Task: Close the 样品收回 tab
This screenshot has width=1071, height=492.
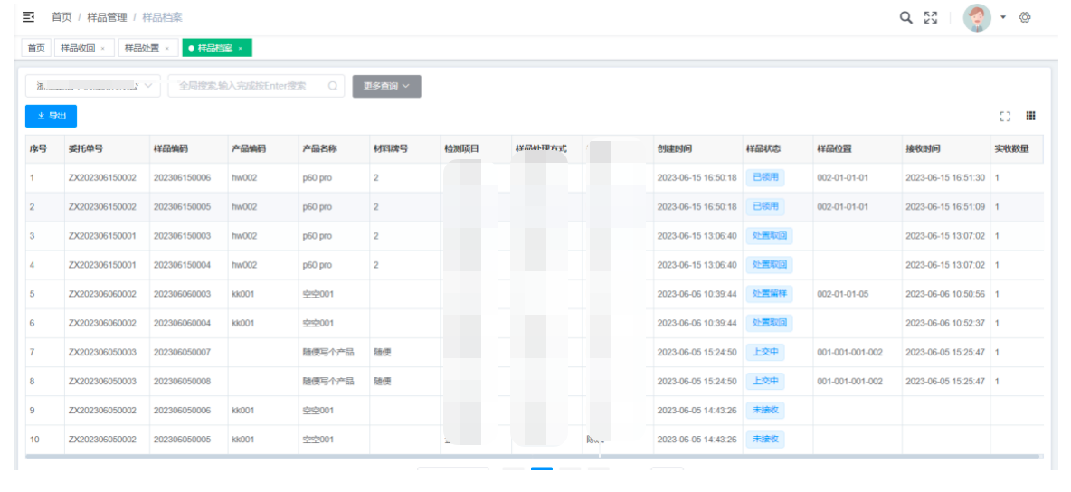Action: (102, 48)
